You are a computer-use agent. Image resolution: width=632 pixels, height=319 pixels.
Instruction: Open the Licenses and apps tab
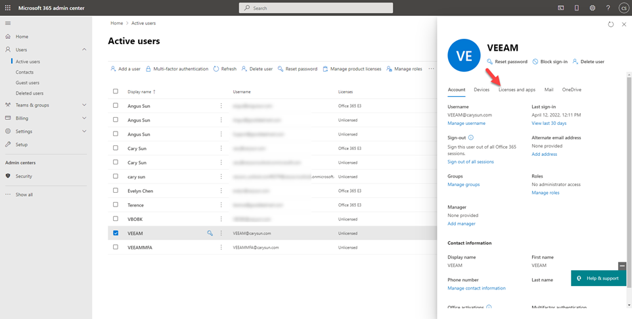tap(517, 89)
